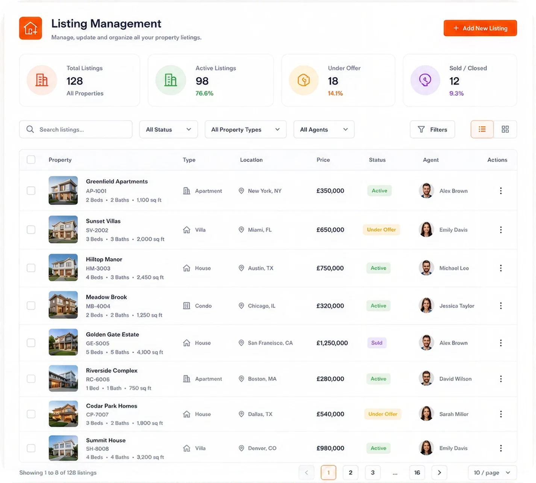This screenshot has height=483, width=536.
Task: Check the Golden Gate Estate row checkbox
Action: (x=31, y=343)
